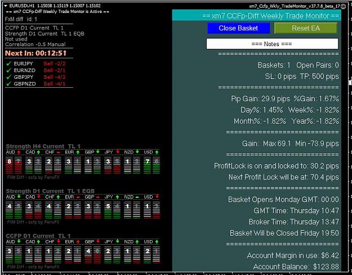Click the EURNZD pair label
Screen dimensions: 352x275
pyautogui.click(x=25, y=70)
